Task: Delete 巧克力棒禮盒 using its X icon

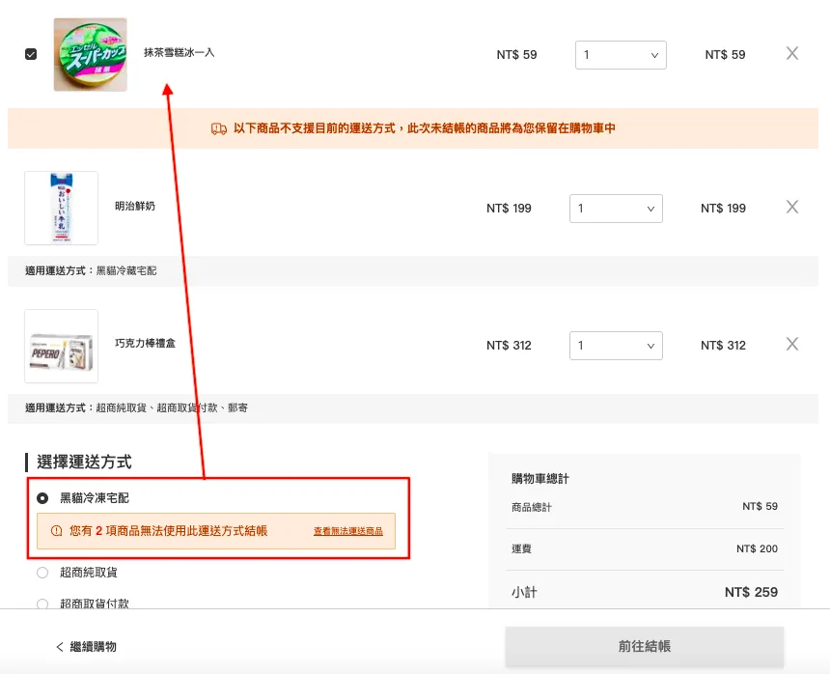Action: pyautogui.click(x=792, y=344)
